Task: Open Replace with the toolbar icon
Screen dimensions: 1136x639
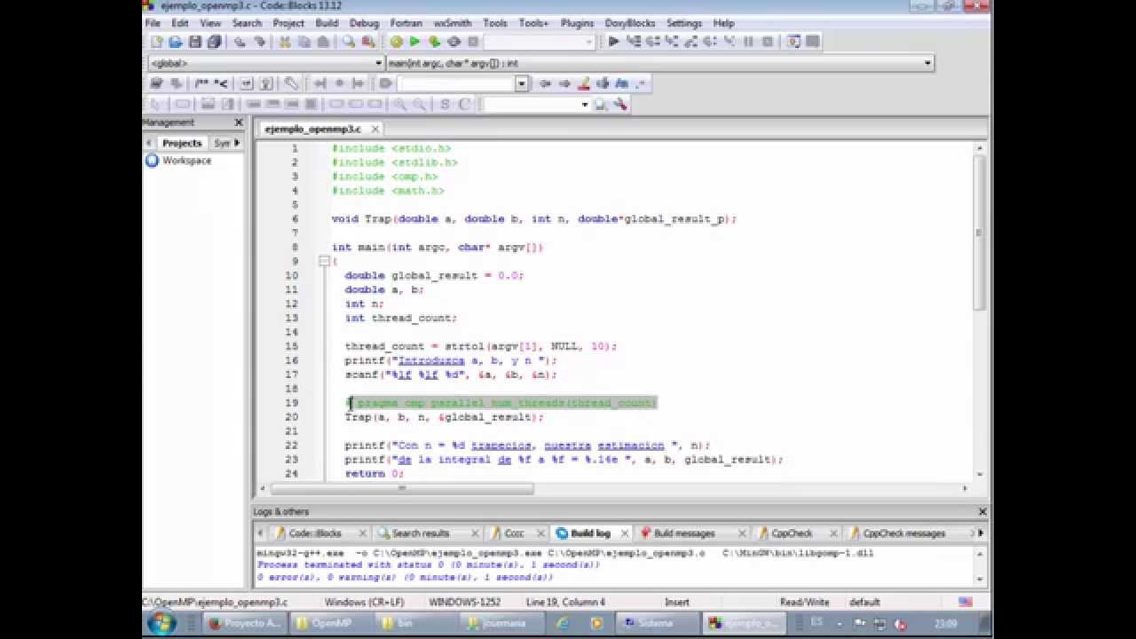Action: pos(368,42)
